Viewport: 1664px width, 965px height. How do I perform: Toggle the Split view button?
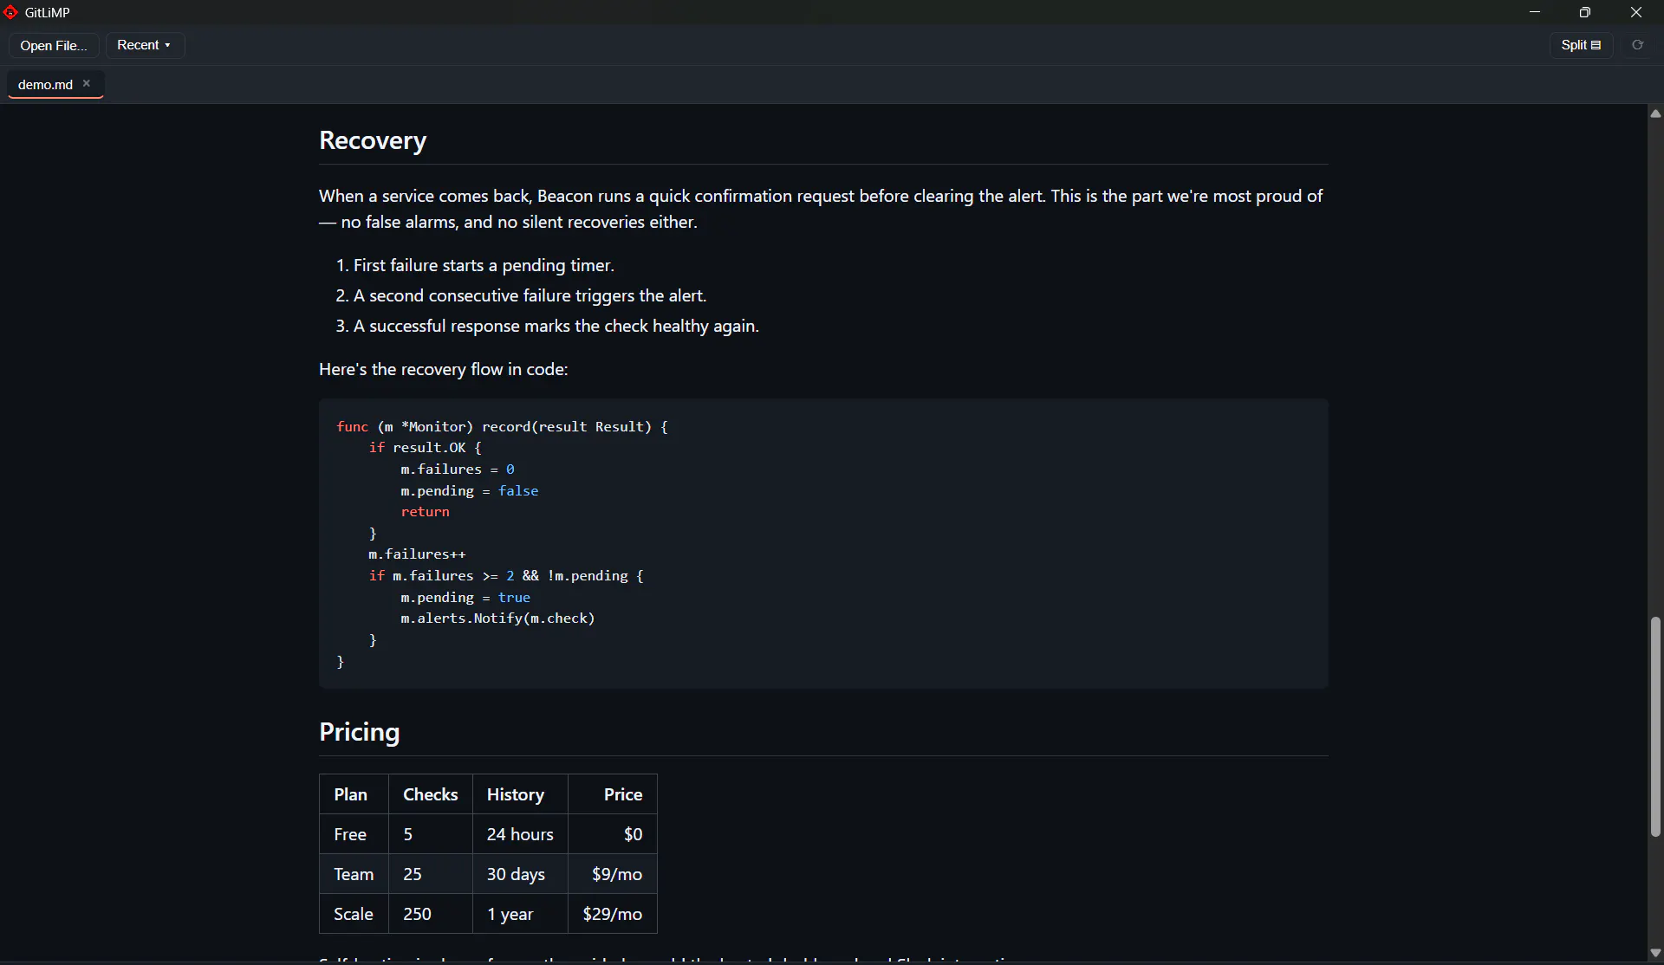pyautogui.click(x=1581, y=45)
